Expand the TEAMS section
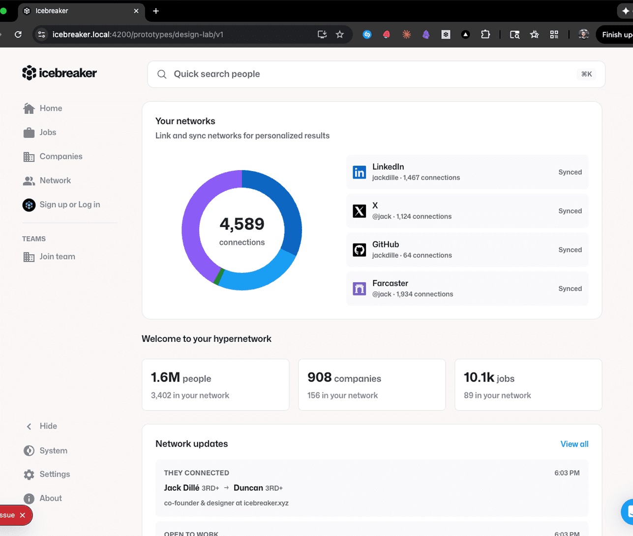The image size is (633, 536). [x=34, y=238]
